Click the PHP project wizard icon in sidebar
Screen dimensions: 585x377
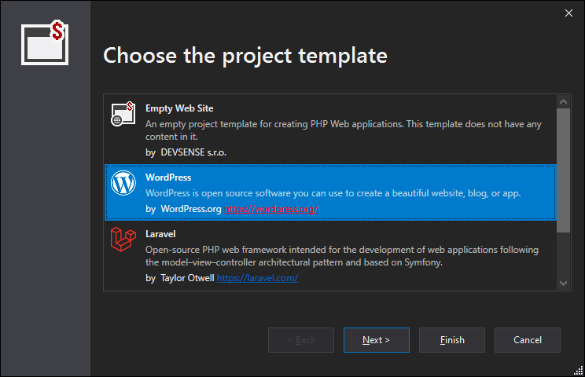[x=45, y=42]
